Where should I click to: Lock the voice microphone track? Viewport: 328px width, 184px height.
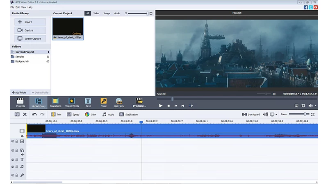[17, 175]
